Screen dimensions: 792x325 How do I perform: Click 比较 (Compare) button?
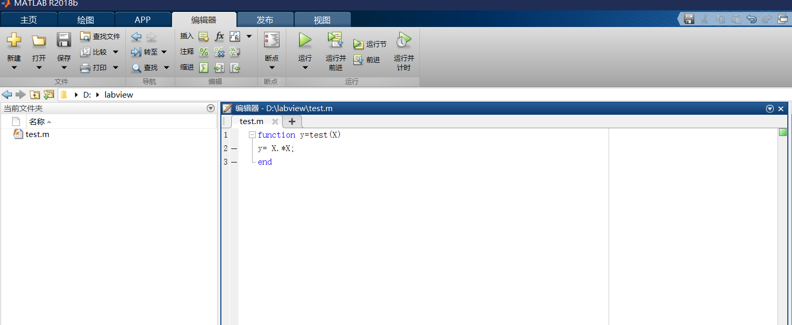point(94,52)
